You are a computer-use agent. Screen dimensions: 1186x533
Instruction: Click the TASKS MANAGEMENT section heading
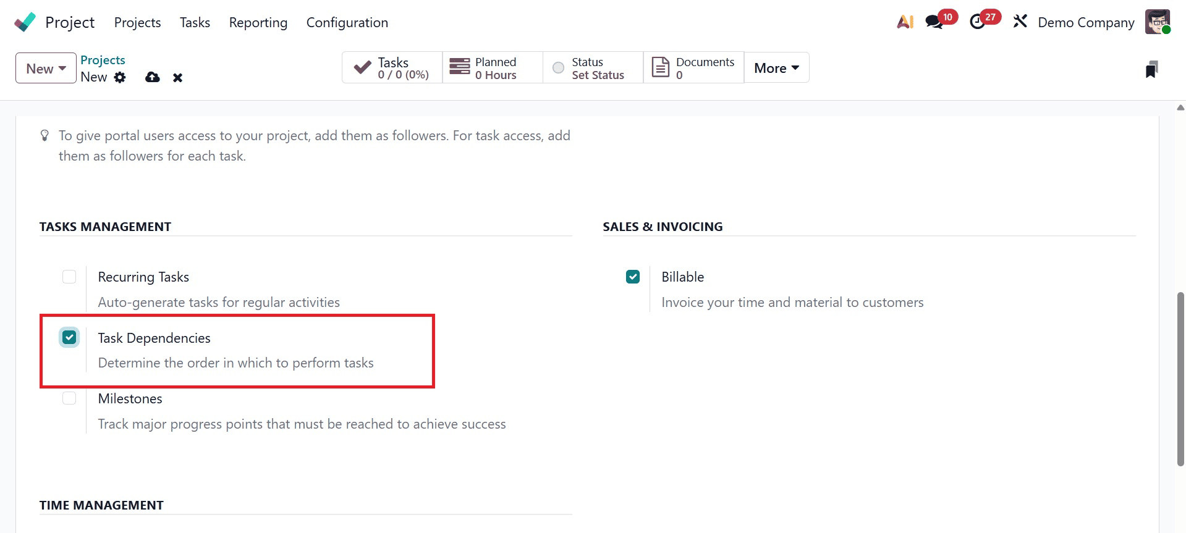coord(105,227)
